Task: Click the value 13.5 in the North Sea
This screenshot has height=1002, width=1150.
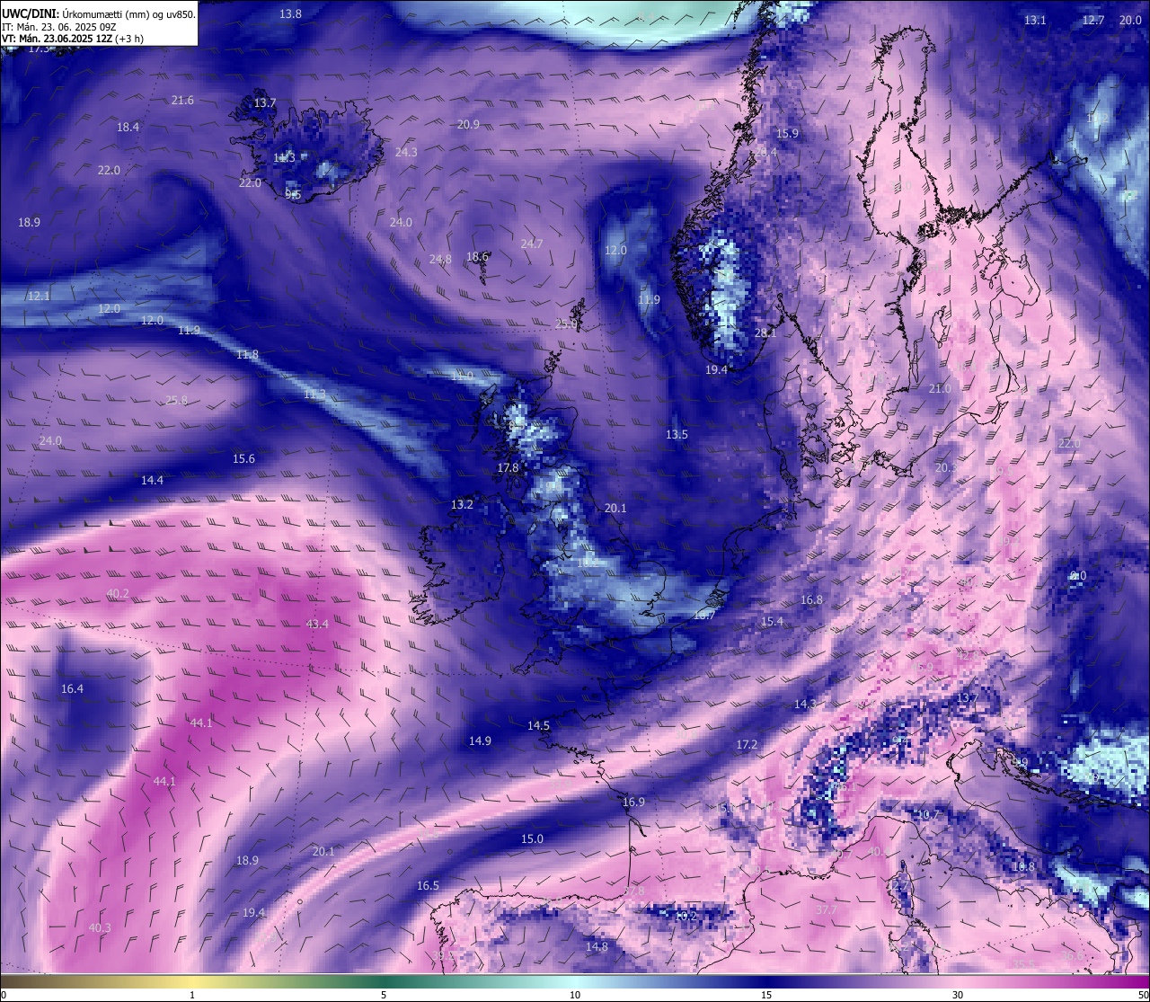Action: pyautogui.click(x=677, y=434)
